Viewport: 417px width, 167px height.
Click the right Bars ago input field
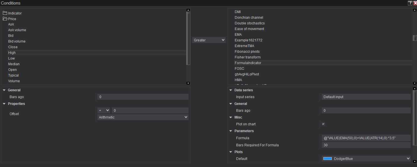coord(366,111)
